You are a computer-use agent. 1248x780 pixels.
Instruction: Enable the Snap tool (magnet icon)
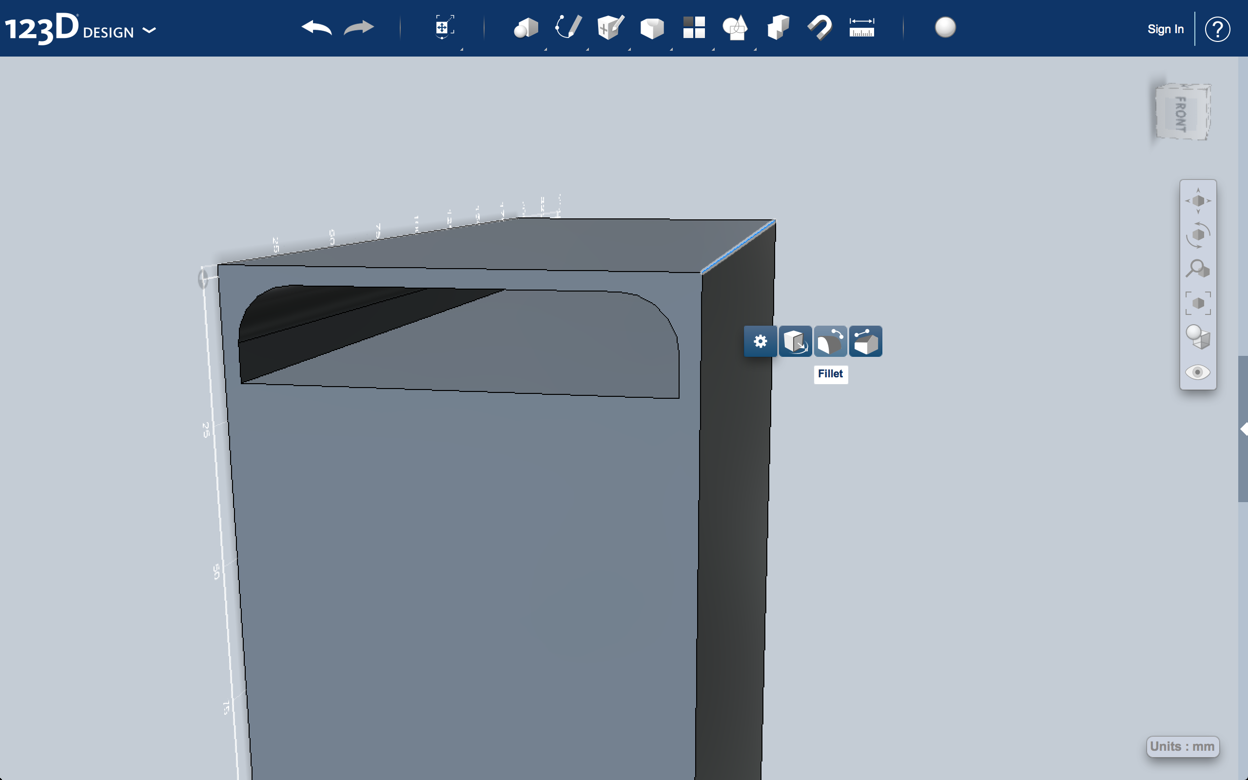819,28
